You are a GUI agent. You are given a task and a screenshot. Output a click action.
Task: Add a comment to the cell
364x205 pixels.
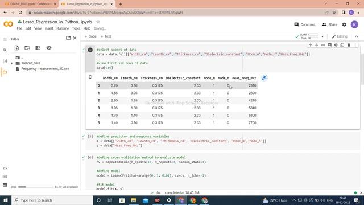pyautogui.click(x=329, y=45)
